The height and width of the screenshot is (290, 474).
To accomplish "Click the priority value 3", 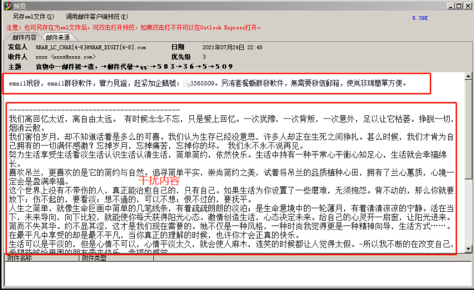I will (204, 57).
